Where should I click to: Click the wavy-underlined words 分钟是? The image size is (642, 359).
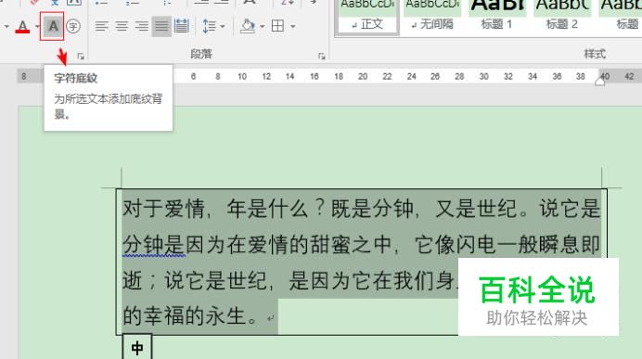tap(153, 245)
